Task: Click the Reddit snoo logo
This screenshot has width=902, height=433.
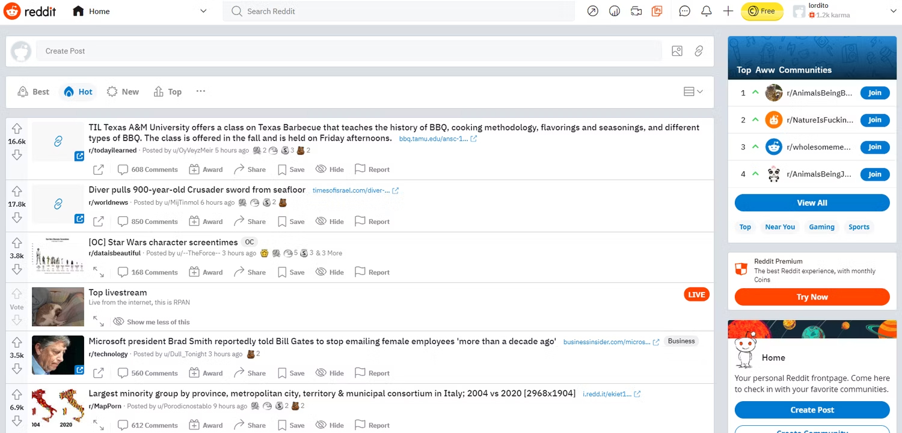Action: click(12, 11)
